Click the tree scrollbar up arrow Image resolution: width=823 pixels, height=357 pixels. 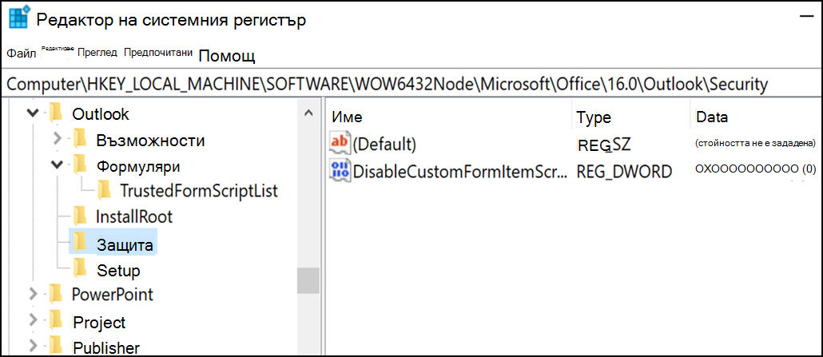click(x=308, y=113)
